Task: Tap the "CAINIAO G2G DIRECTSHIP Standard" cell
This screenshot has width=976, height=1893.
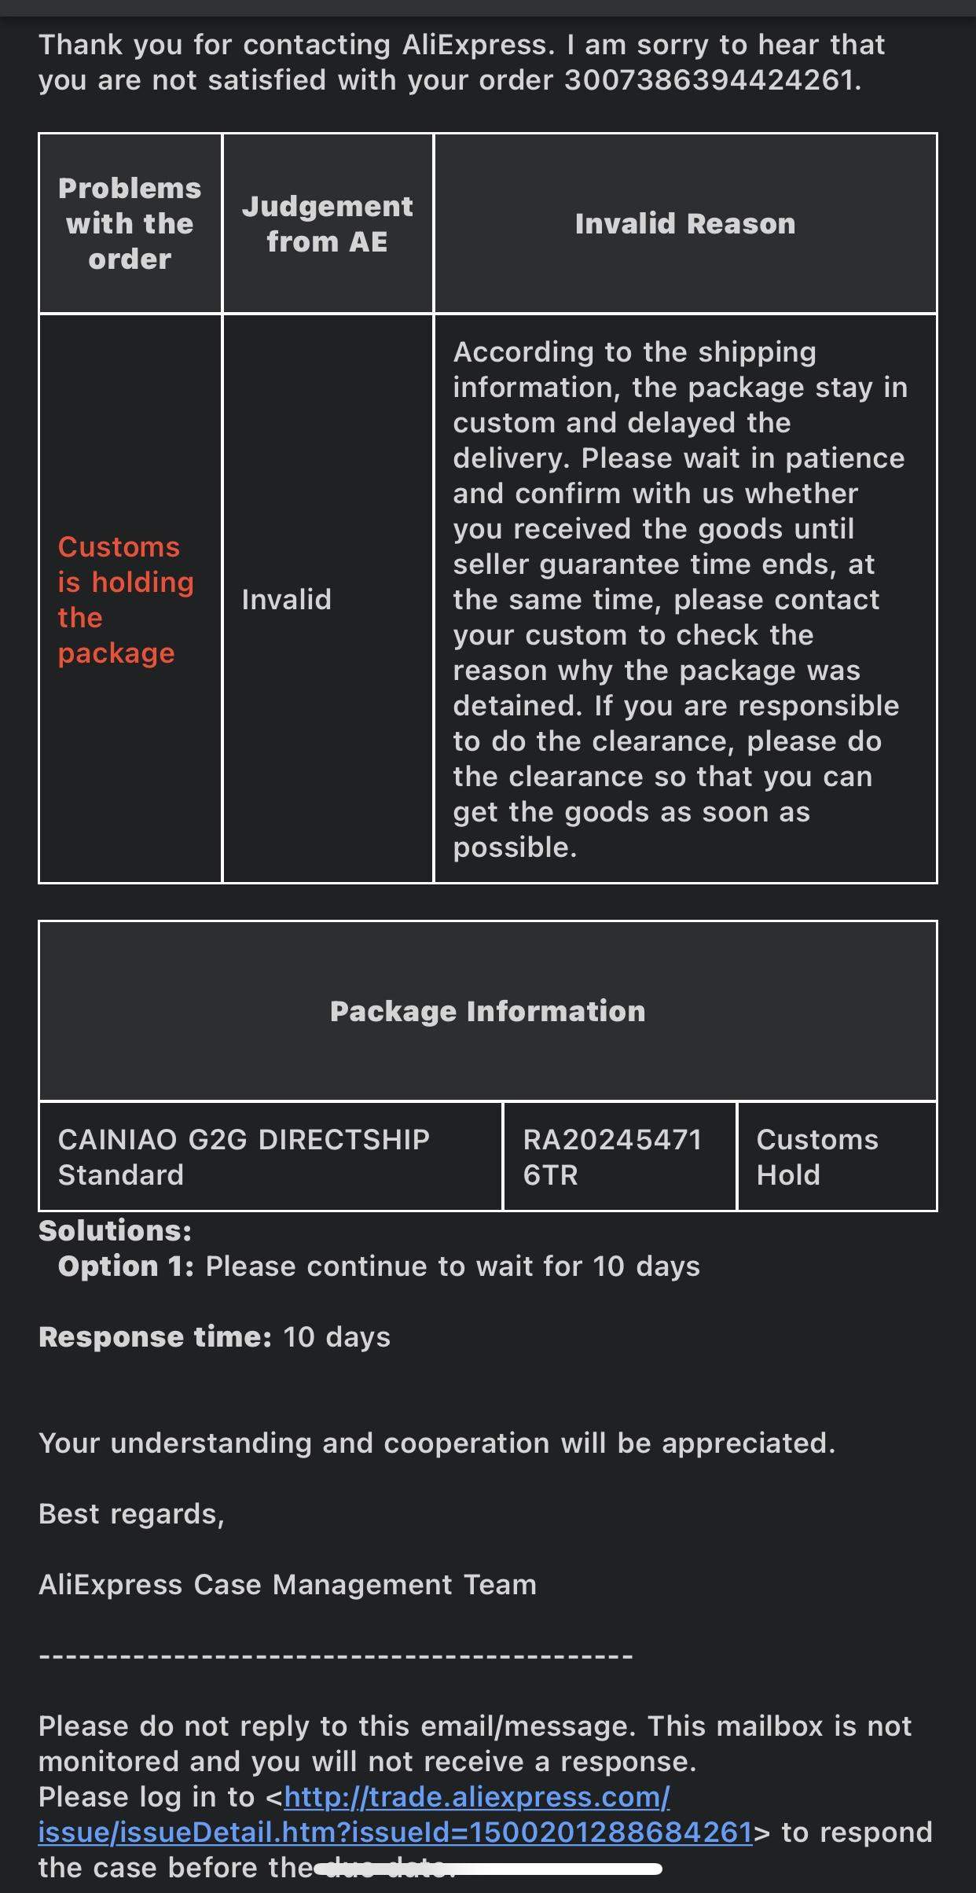Action: pos(244,1156)
